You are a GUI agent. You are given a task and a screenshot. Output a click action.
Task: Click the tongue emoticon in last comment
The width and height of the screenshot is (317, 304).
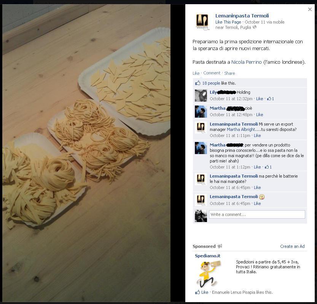click(262, 197)
